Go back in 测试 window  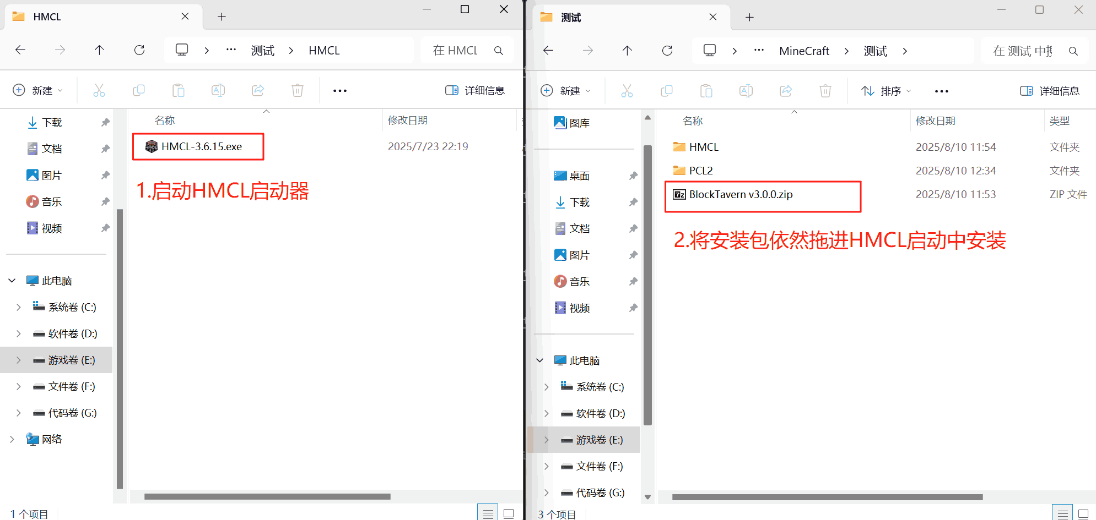548,51
